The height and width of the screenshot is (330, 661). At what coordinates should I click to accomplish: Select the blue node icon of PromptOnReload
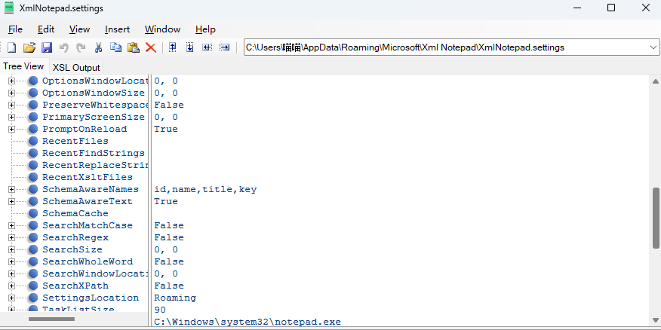33,129
